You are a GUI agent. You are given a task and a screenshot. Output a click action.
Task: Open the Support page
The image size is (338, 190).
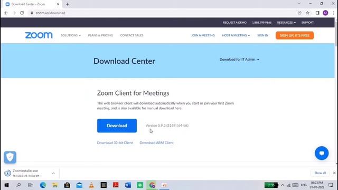[x=307, y=22]
